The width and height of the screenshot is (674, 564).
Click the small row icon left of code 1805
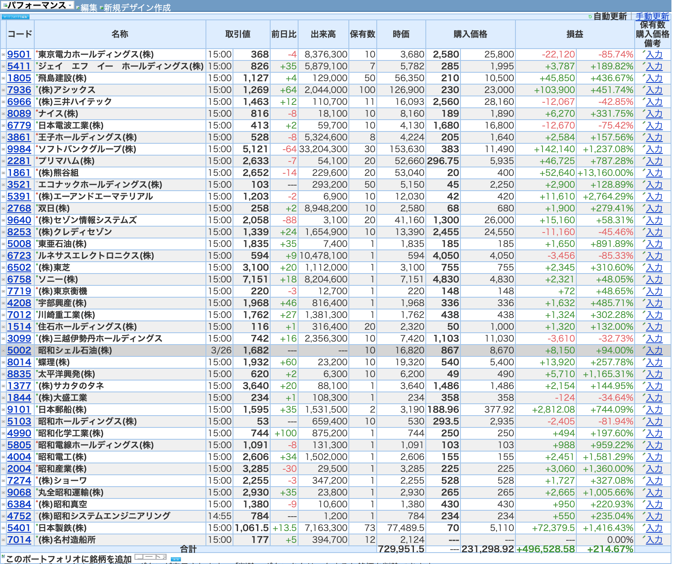(x=3, y=78)
